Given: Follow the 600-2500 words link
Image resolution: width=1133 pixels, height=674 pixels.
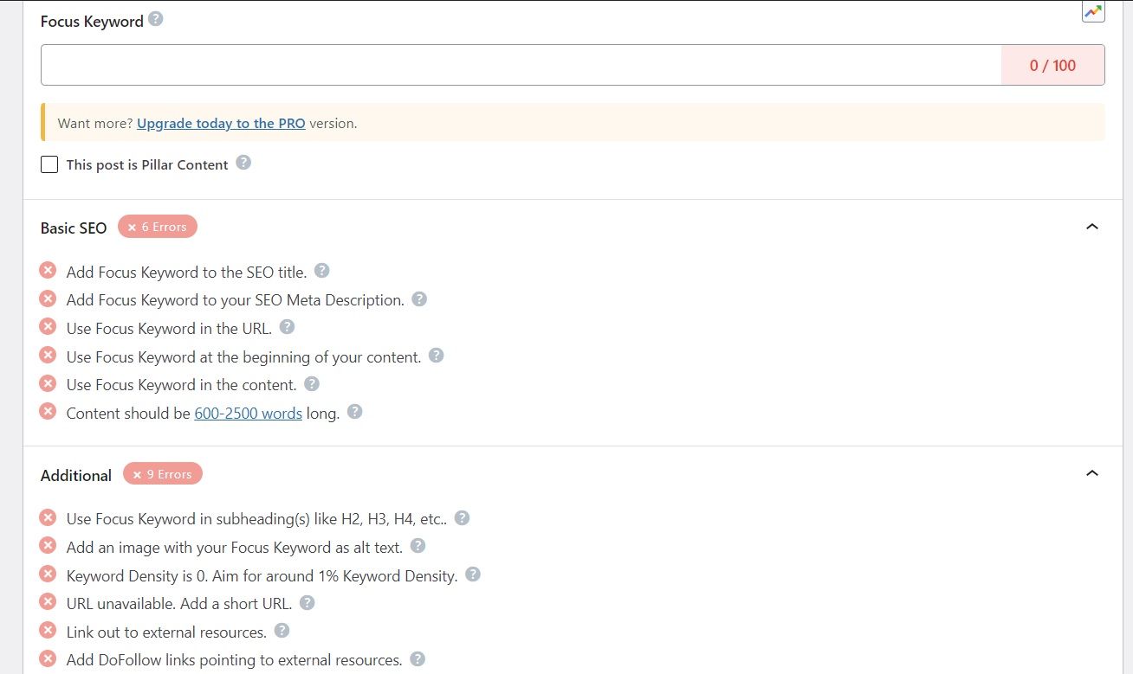Looking at the screenshot, I should point(248,413).
